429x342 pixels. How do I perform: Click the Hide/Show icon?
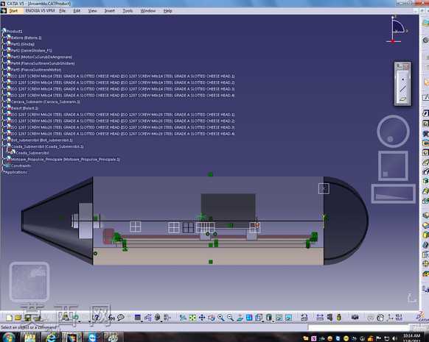[x=279, y=318]
